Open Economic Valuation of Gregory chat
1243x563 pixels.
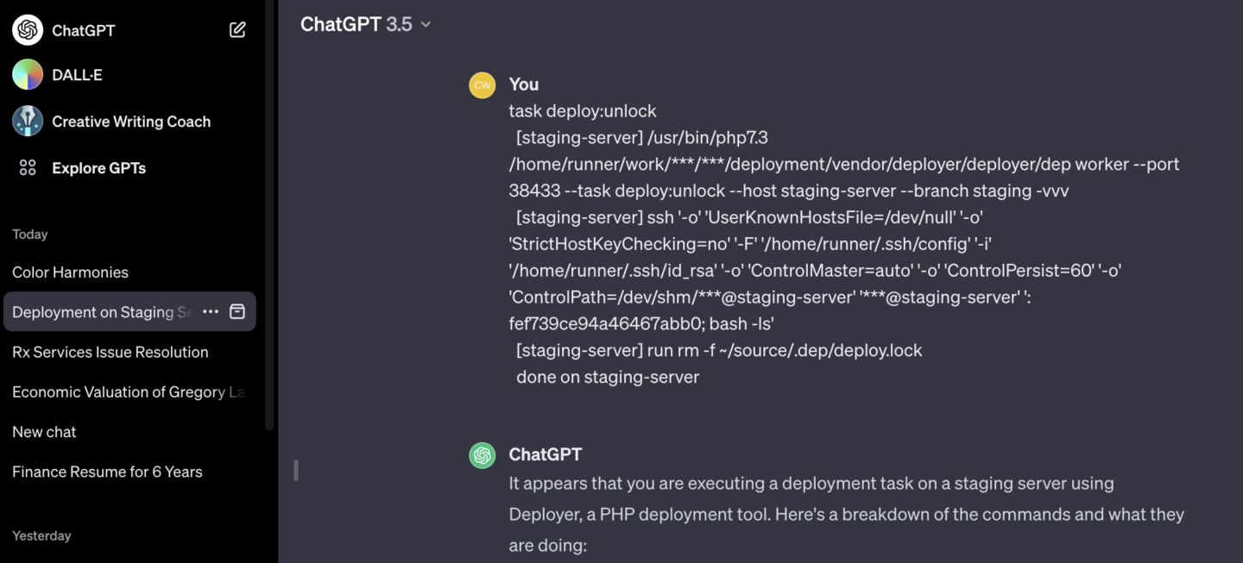coord(129,391)
